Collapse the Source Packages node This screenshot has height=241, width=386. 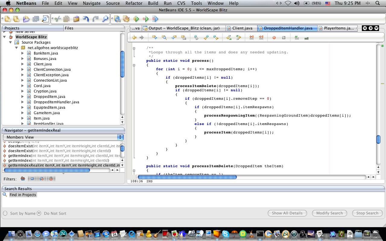click(x=11, y=42)
